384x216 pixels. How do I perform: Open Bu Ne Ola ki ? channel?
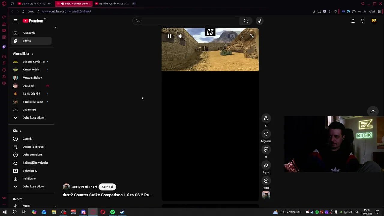[31, 94]
